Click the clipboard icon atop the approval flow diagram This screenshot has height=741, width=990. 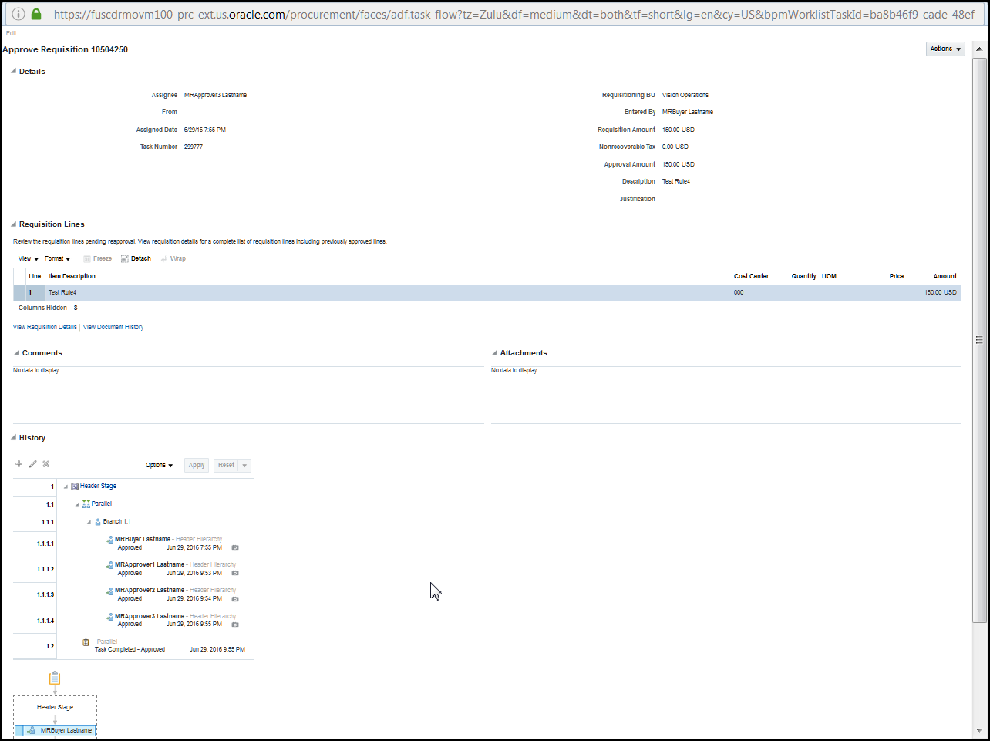click(x=54, y=677)
